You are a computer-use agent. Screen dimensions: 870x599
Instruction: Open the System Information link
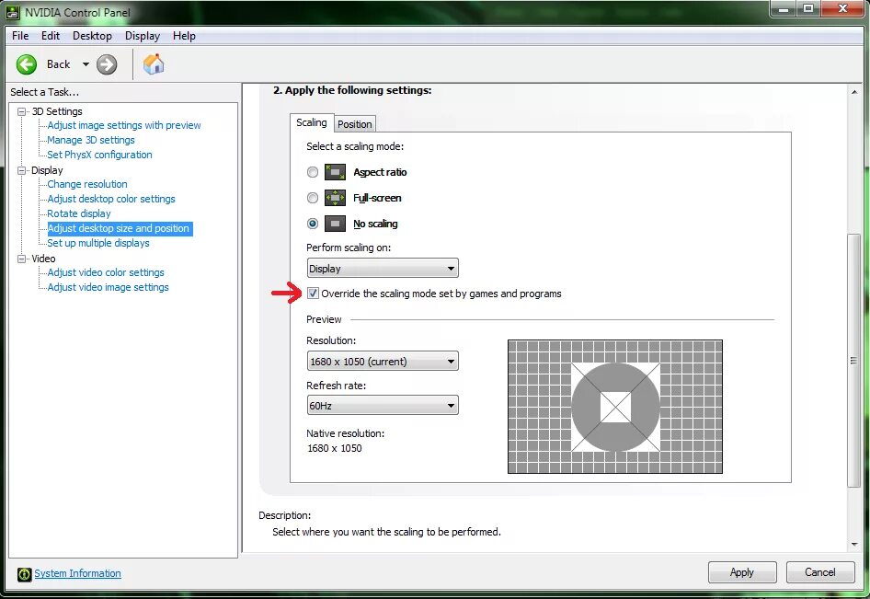tap(77, 573)
